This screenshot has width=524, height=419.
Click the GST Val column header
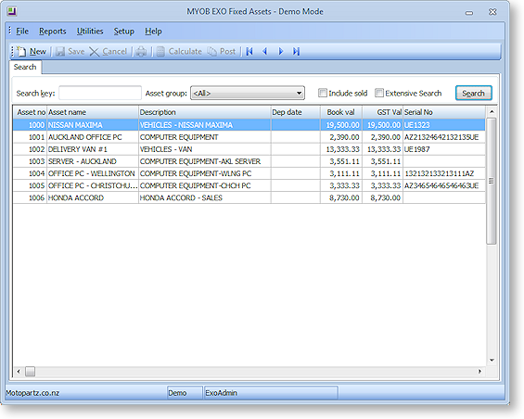(x=382, y=112)
